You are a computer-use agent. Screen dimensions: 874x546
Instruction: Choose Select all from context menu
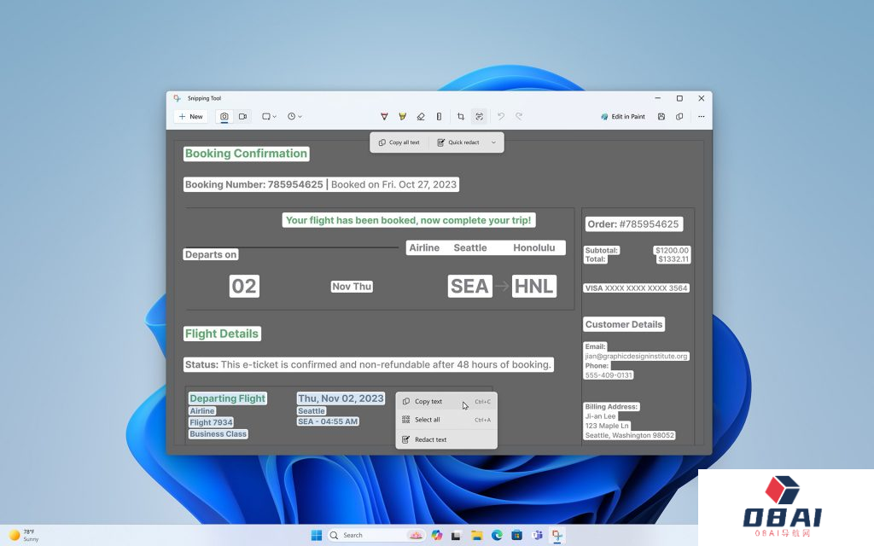coord(427,420)
